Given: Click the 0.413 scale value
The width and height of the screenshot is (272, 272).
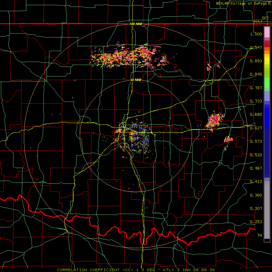Looking at the screenshot, I should click(256, 182).
